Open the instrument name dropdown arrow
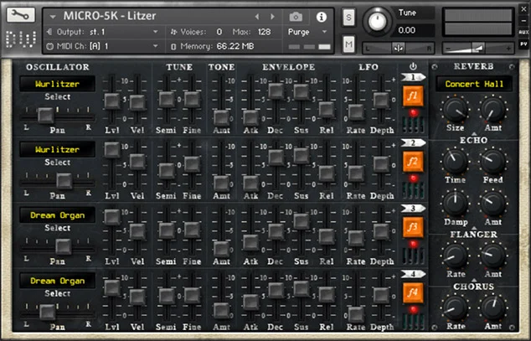 [x=53, y=17]
